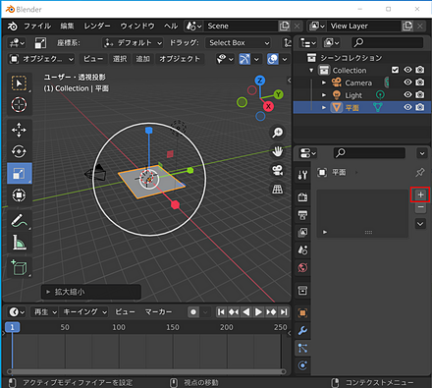
Task: Open the ファイル menu
Action: (37, 26)
